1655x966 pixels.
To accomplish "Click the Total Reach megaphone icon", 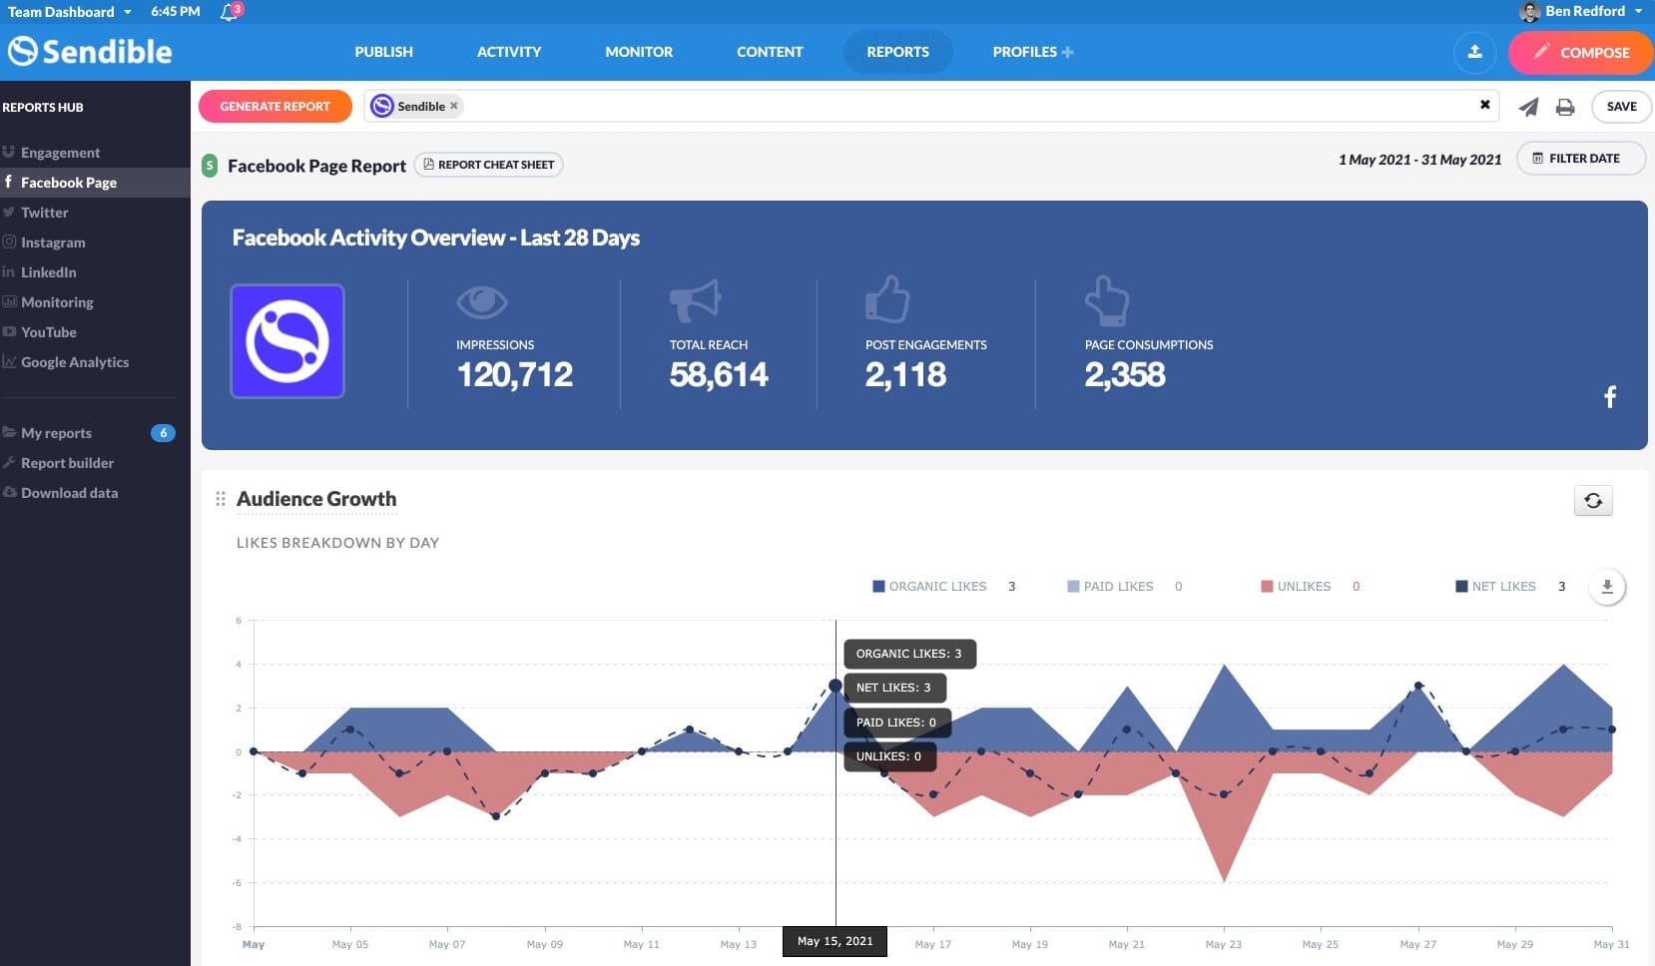I will [695, 300].
